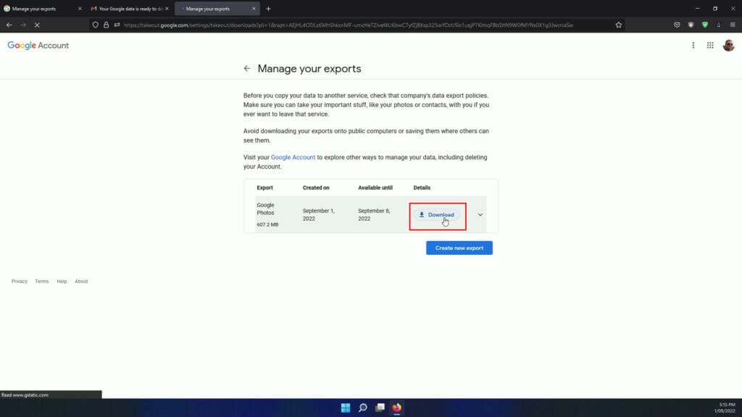Open the Firefox hamburger menu

click(733, 24)
